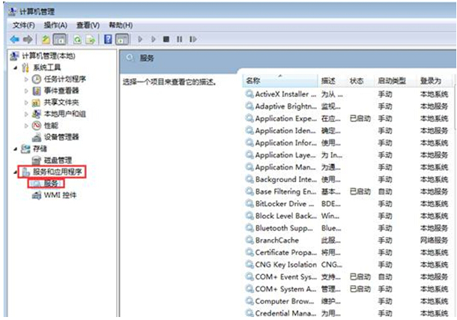Click the blue Help question mark icon

point(108,39)
